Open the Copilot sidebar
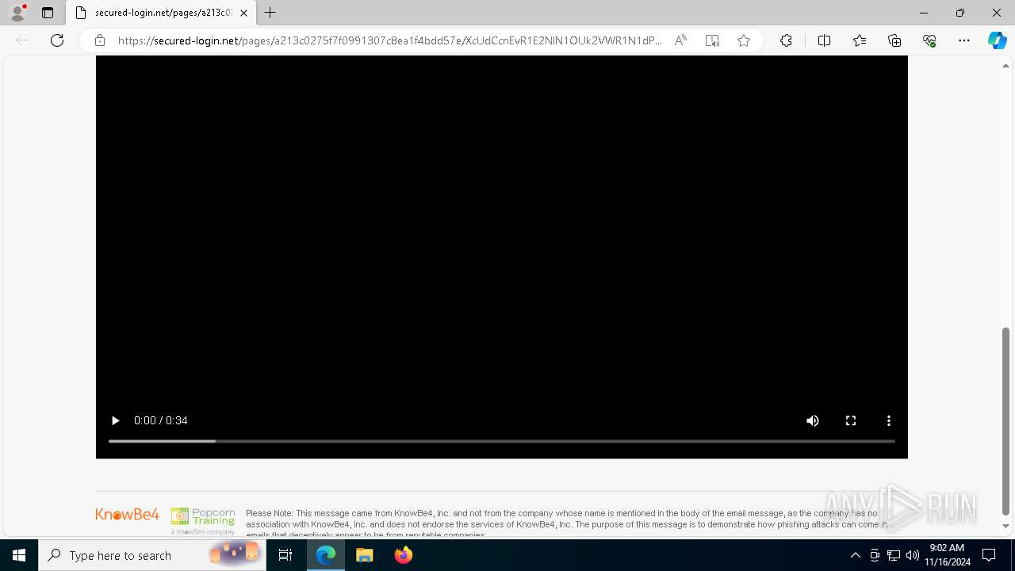Image resolution: width=1015 pixels, height=571 pixels. (997, 40)
